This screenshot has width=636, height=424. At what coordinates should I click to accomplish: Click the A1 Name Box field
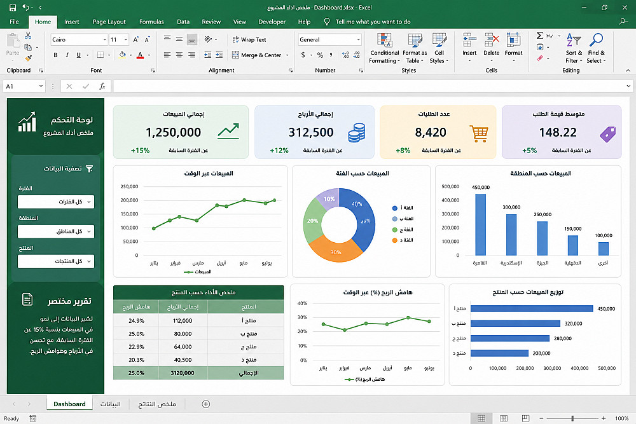[x=24, y=86]
